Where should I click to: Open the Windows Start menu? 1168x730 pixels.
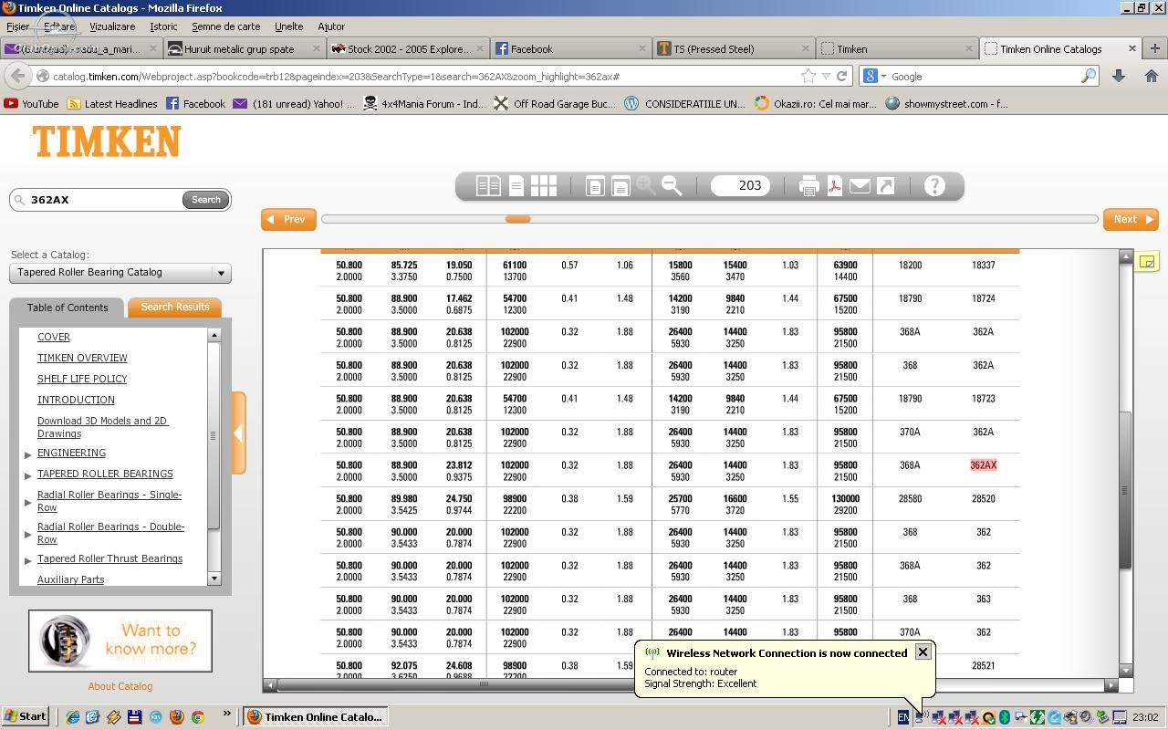click(x=26, y=717)
